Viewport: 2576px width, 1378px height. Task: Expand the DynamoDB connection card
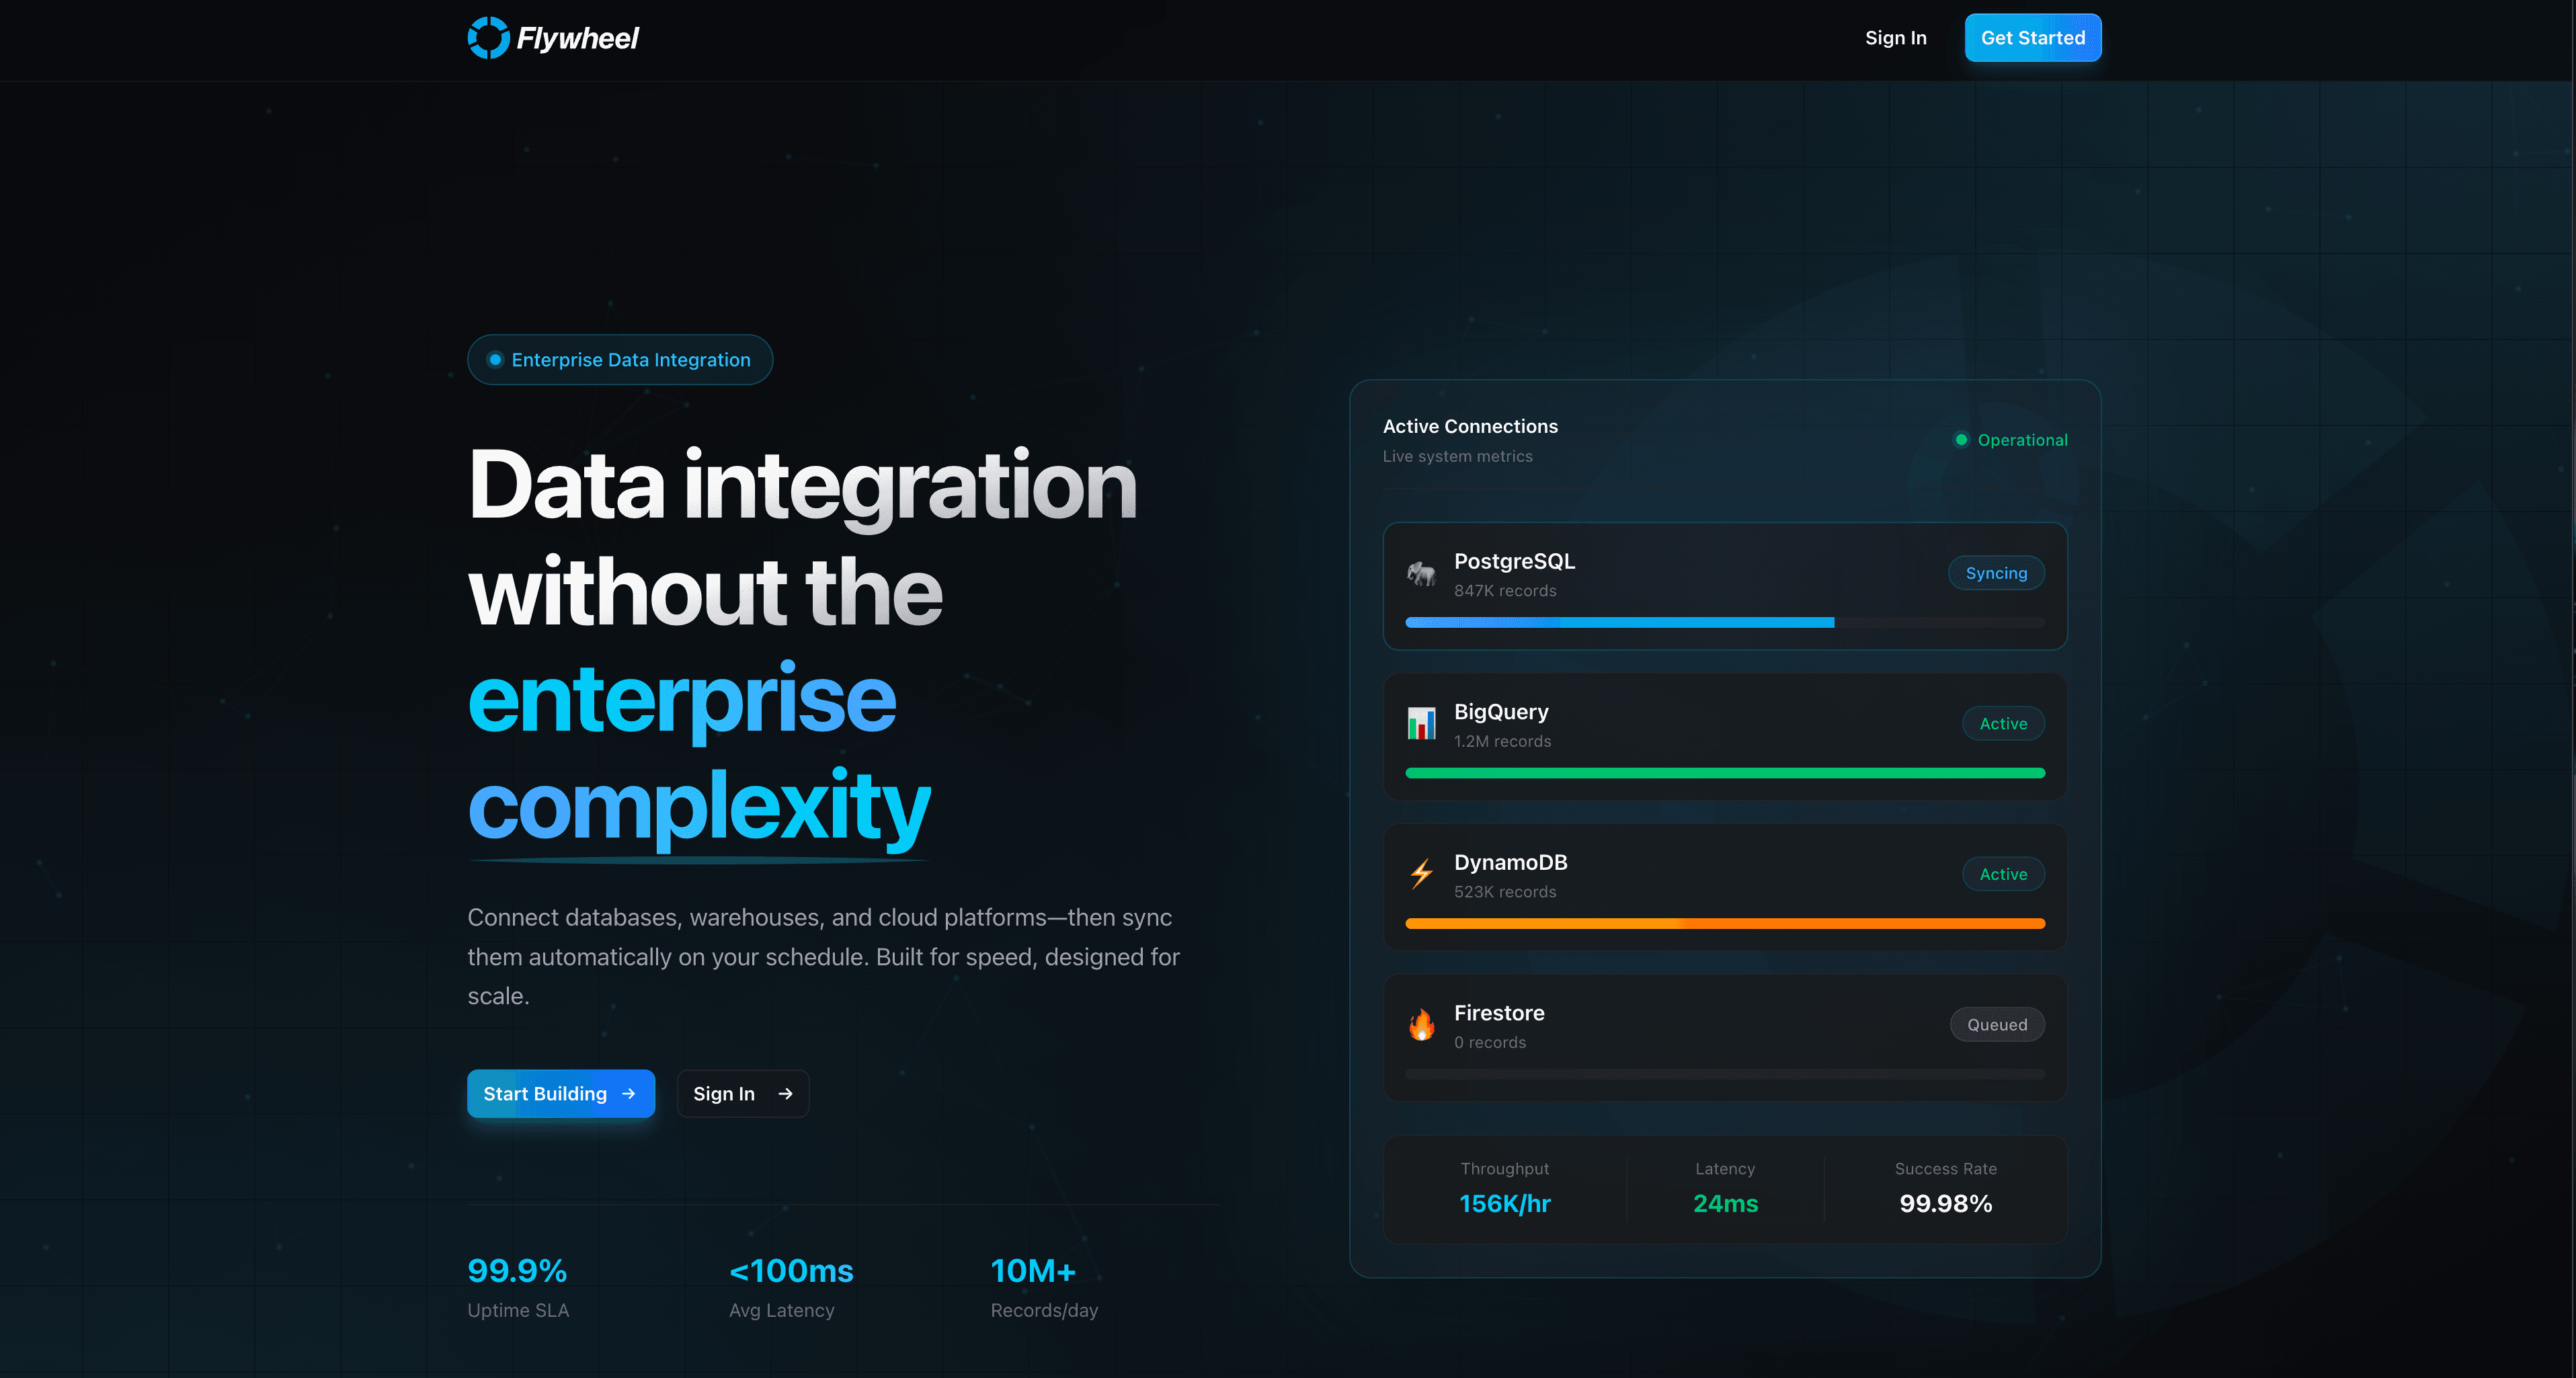point(1725,886)
